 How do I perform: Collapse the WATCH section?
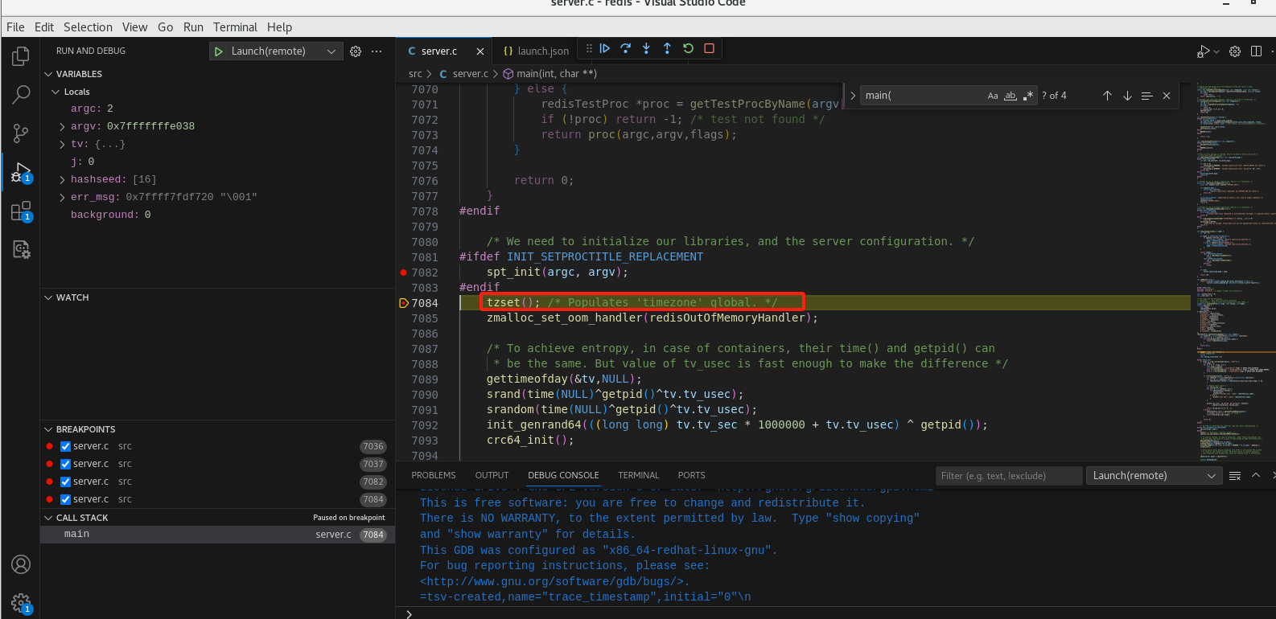(48, 297)
